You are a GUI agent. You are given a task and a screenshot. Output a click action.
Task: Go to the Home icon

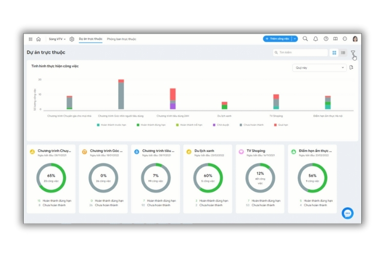(x=38, y=39)
